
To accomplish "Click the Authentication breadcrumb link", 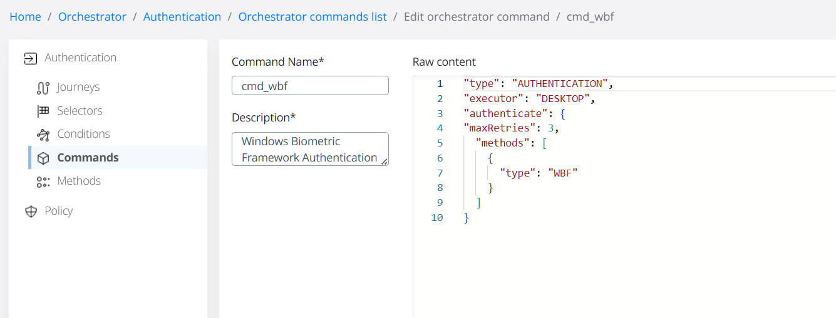I will (182, 17).
